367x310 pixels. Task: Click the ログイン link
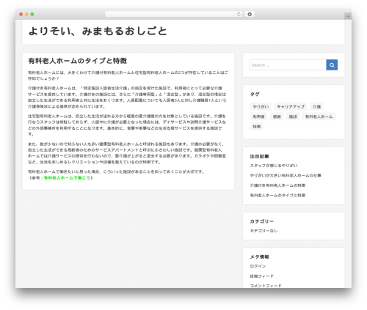point(258,266)
